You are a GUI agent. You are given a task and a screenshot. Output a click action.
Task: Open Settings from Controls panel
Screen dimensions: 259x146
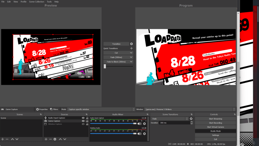pyautogui.click(x=216, y=135)
